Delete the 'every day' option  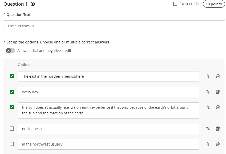pyautogui.click(x=218, y=92)
